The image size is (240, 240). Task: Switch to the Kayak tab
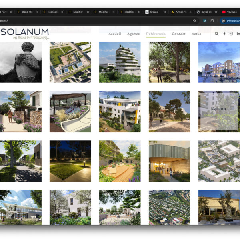206,12
